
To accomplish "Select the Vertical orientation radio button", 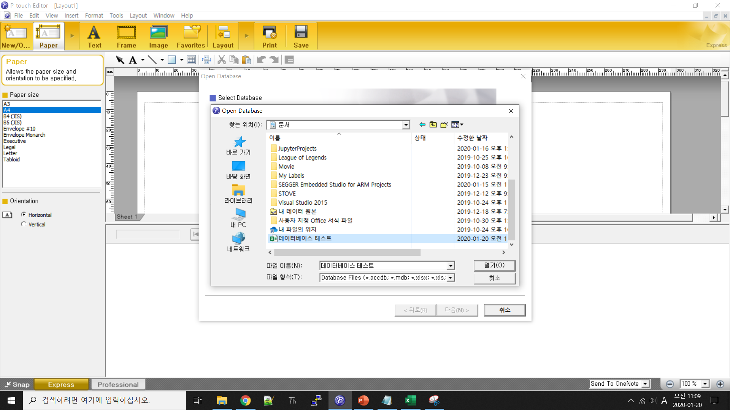I will (x=24, y=224).
